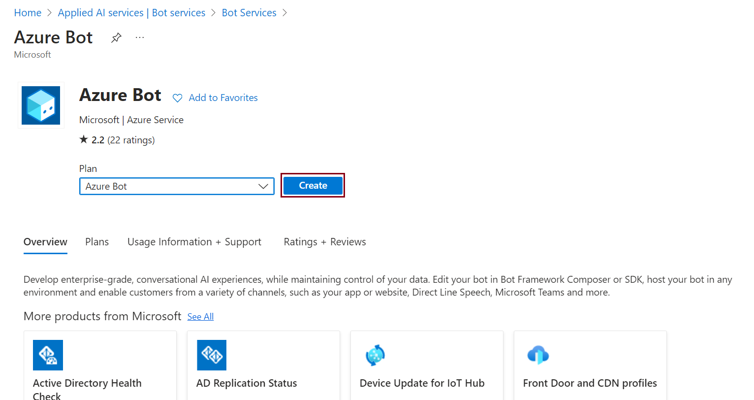754x400 pixels.
Task: Expand the Plan dropdown chevron
Action: coord(263,186)
